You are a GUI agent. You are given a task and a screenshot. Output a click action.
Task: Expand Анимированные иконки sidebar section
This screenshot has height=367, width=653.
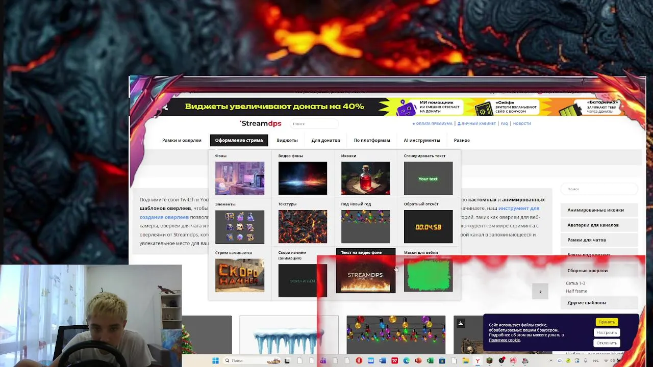[599, 210]
